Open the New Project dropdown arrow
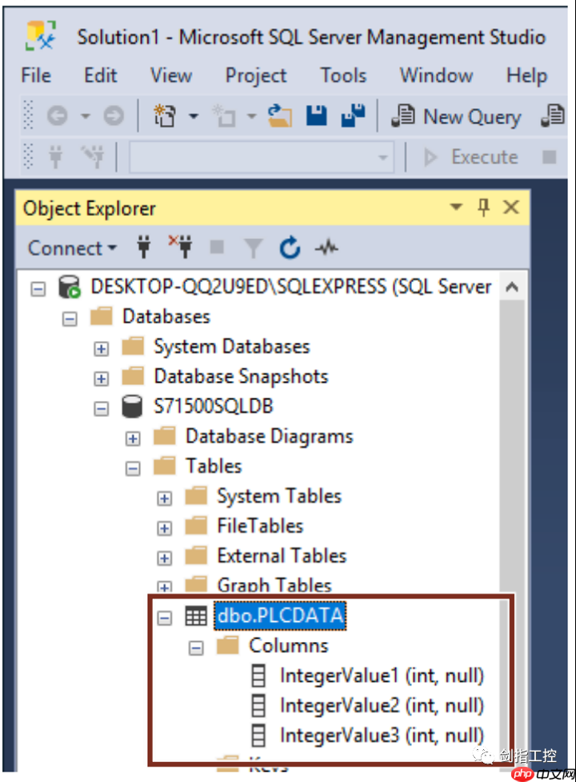This screenshot has height=782, width=576. pyautogui.click(x=194, y=117)
